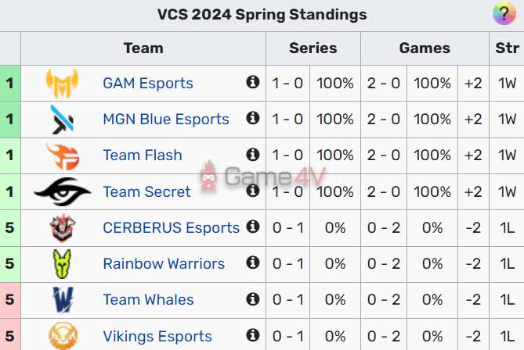The height and width of the screenshot is (350, 524).
Task: Click the Team Secret eye logo
Action: (x=62, y=191)
